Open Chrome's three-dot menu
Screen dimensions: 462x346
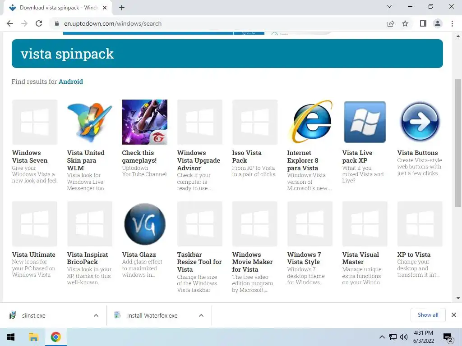coord(452,23)
